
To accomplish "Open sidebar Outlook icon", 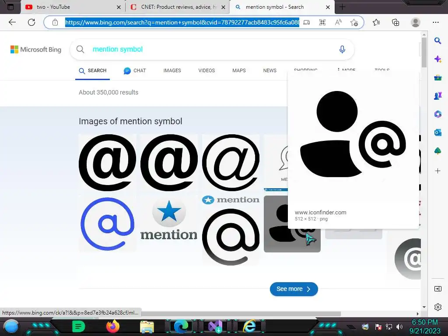I will [x=437, y=133].
